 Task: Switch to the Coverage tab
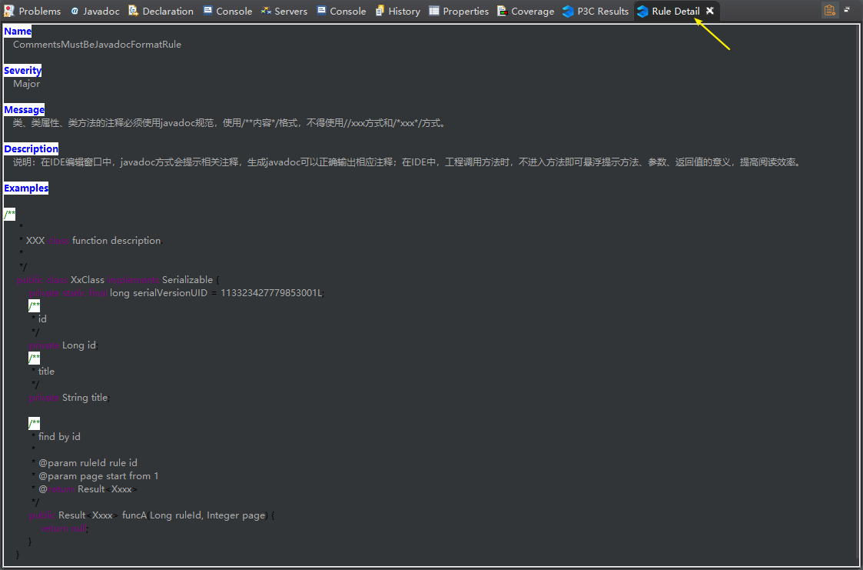click(x=525, y=11)
